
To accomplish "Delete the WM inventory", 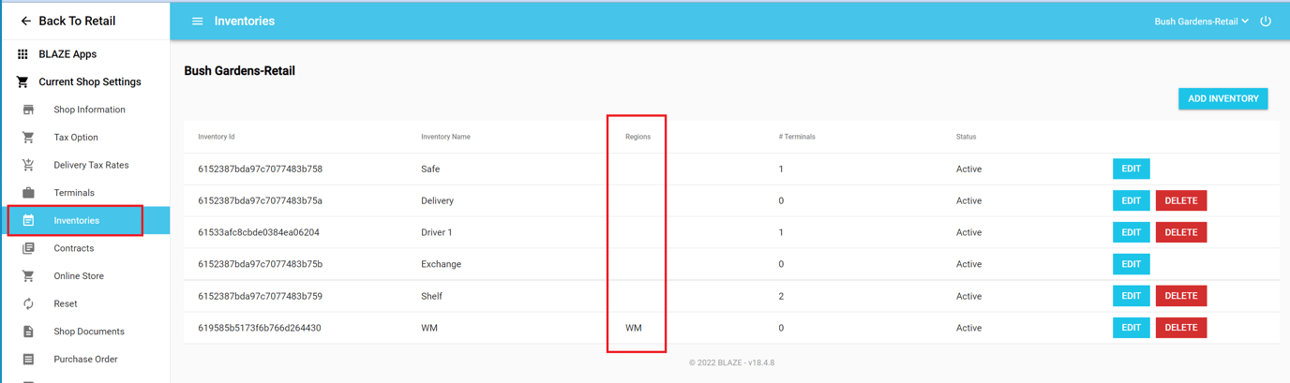I will (x=1180, y=328).
